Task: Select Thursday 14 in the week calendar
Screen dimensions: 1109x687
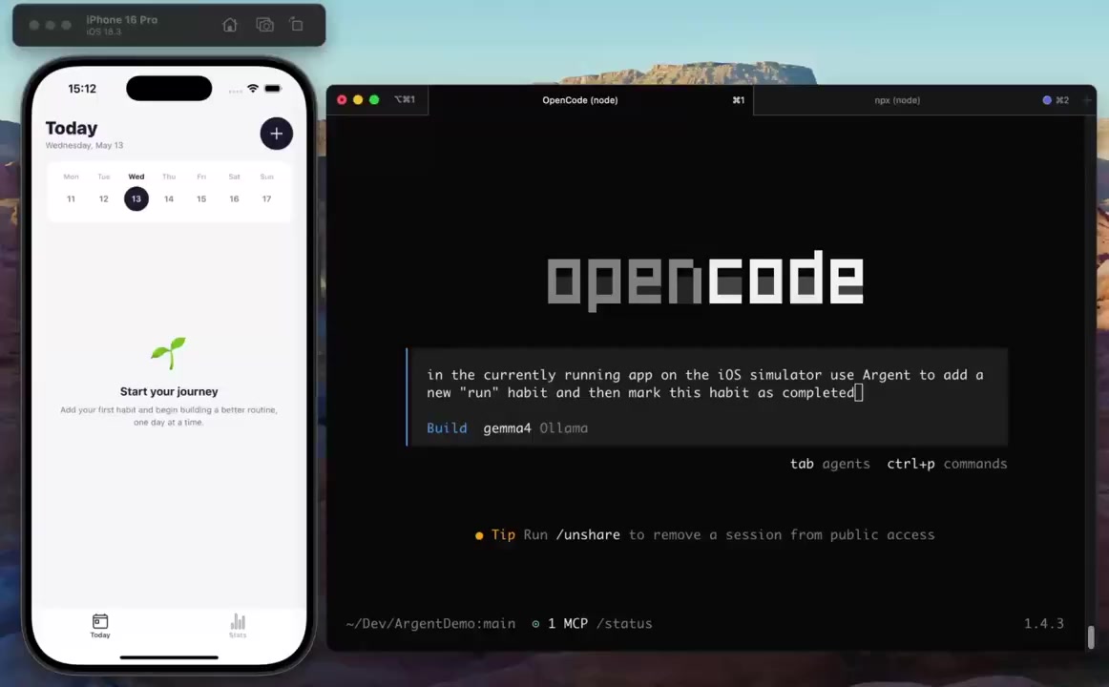Action: 168,198
